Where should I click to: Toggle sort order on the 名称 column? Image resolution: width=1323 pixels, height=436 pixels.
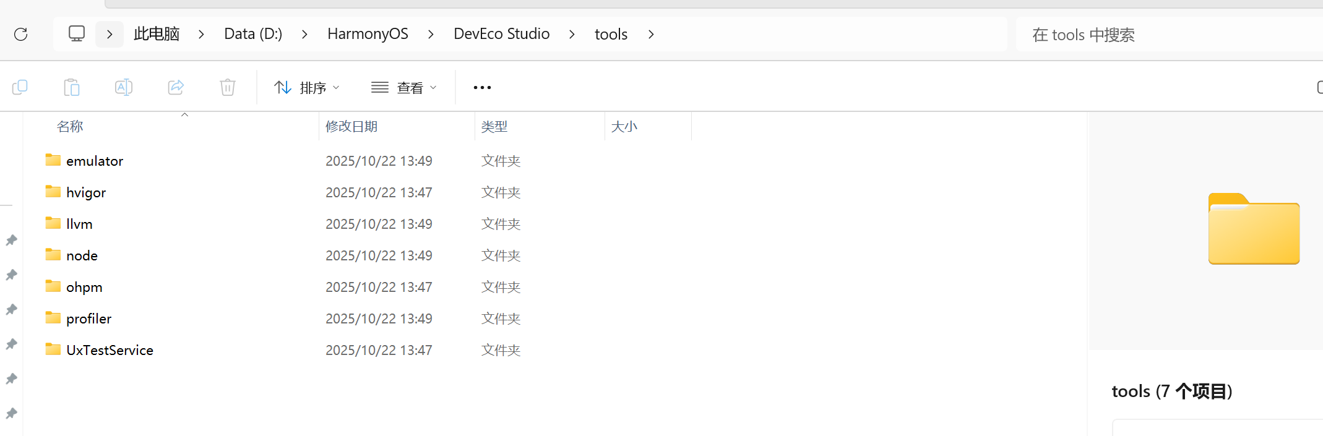pyautogui.click(x=70, y=126)
